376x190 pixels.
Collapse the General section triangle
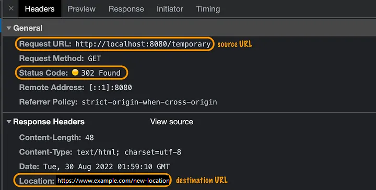tap(9, 28)
